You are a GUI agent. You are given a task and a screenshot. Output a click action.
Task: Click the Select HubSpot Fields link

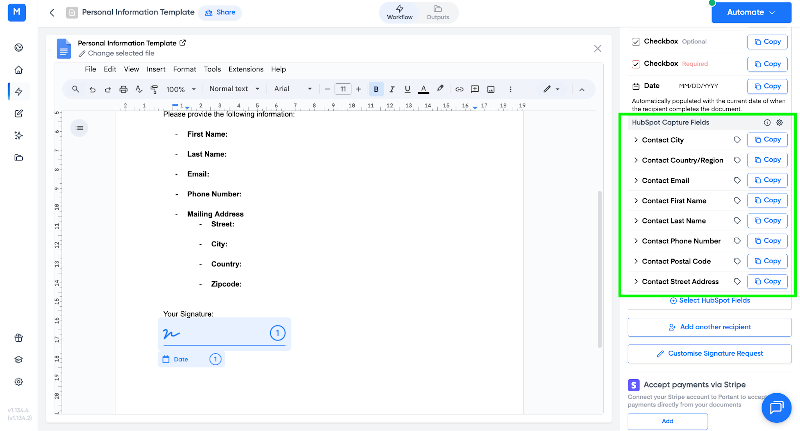tap(710, 300)
